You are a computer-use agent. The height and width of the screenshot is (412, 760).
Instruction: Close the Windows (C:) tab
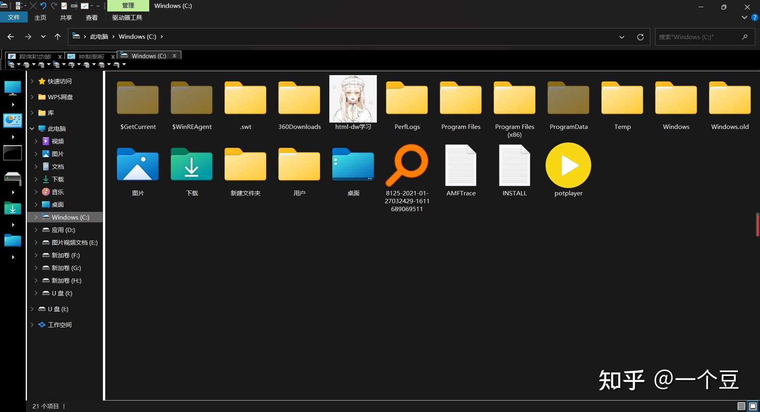[x=174, y=56]
